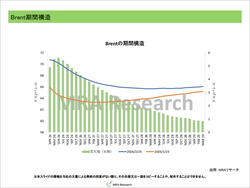Select the Brent期間構造 slide header title
The width and height of the screenshot is (250, 188).
pos(31,17)
